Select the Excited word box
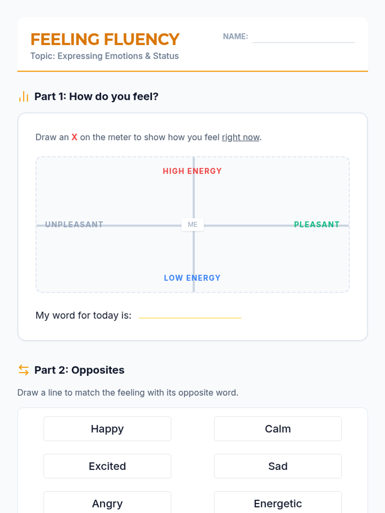The height and width of the screenshot is (513, 385). (x=107, y=466)
